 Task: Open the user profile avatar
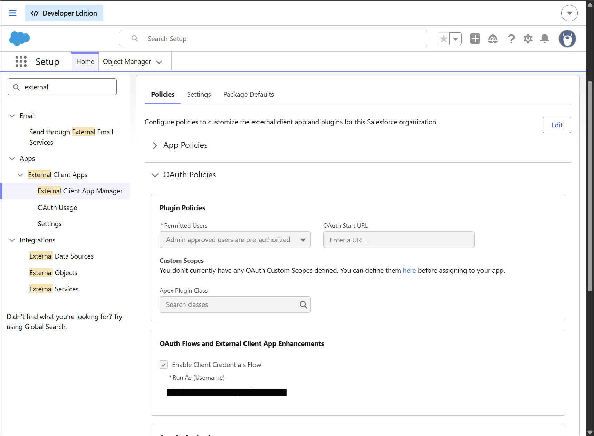567,39
